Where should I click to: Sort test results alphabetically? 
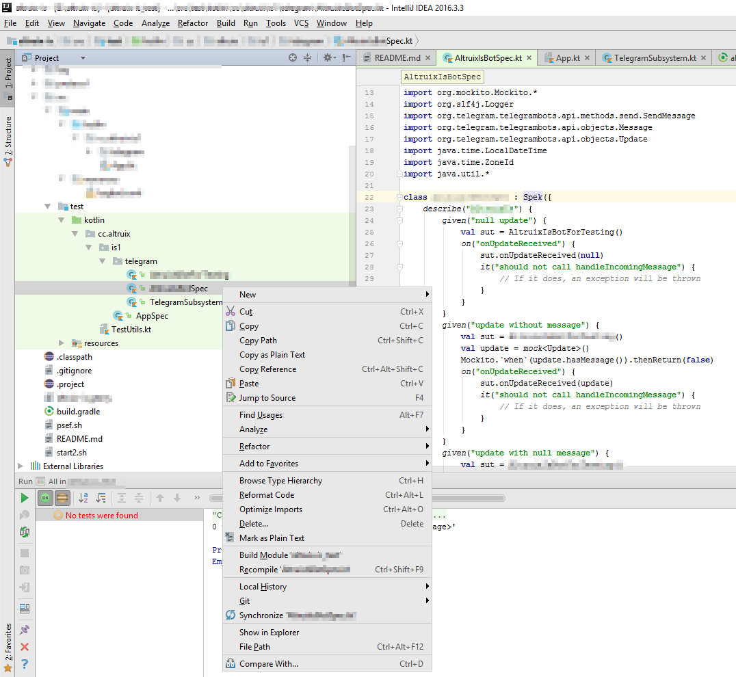(x=83, y=498)
